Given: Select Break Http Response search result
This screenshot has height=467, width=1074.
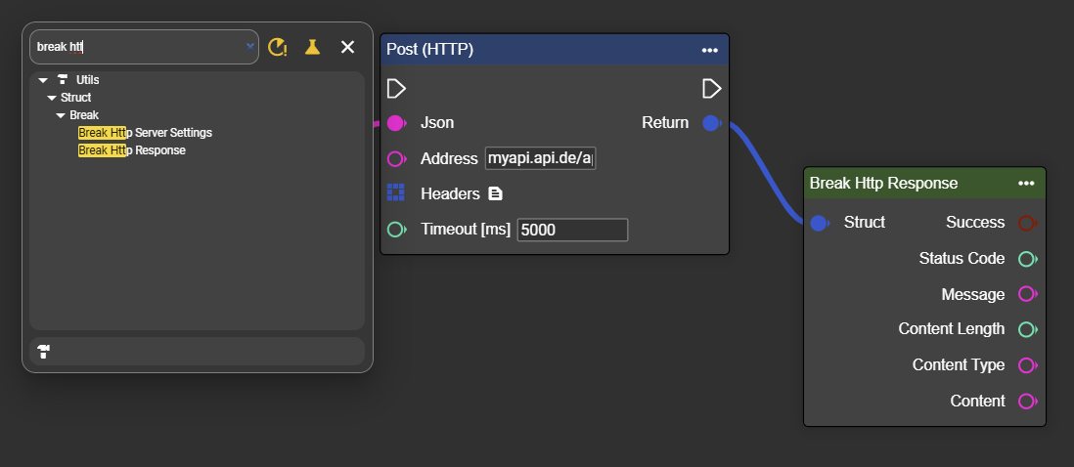Looking at the screenshot, I should [x=132, y=150].
